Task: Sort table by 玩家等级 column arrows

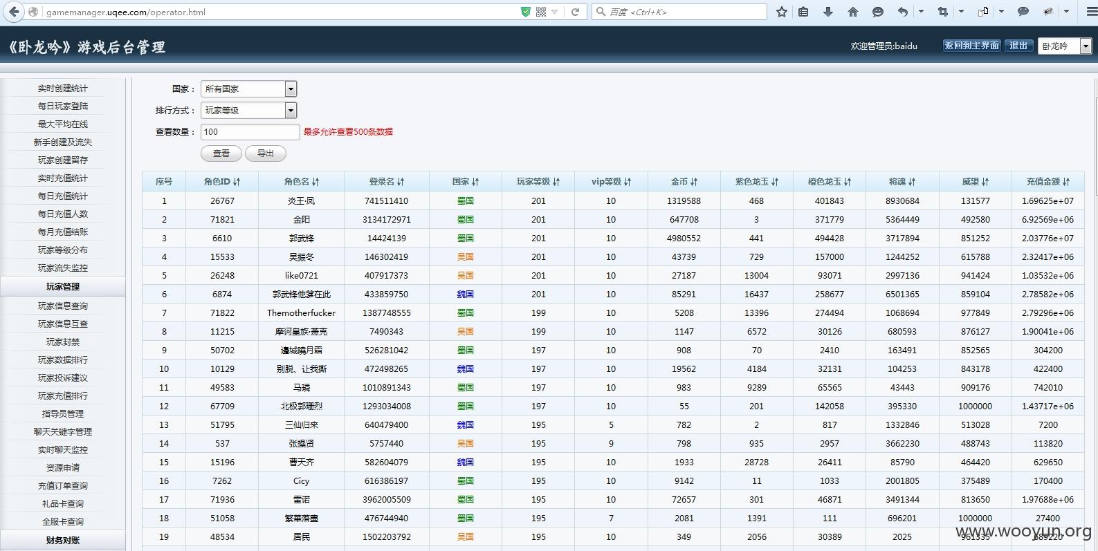Action: point(556,182)
